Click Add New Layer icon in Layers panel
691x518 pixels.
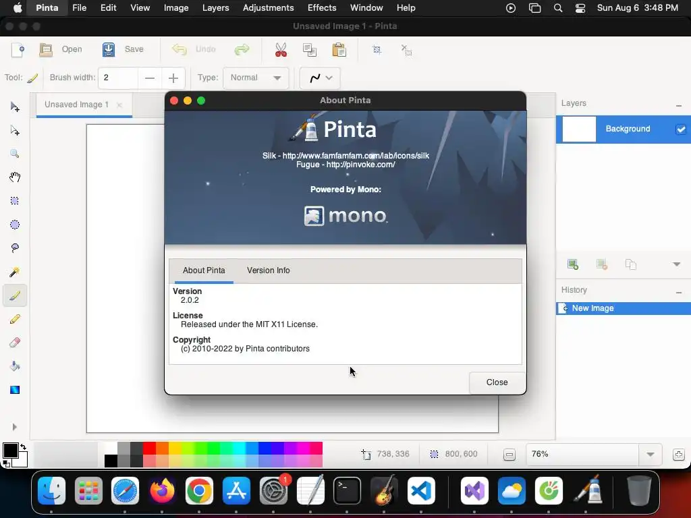click(x=572, y=264)
